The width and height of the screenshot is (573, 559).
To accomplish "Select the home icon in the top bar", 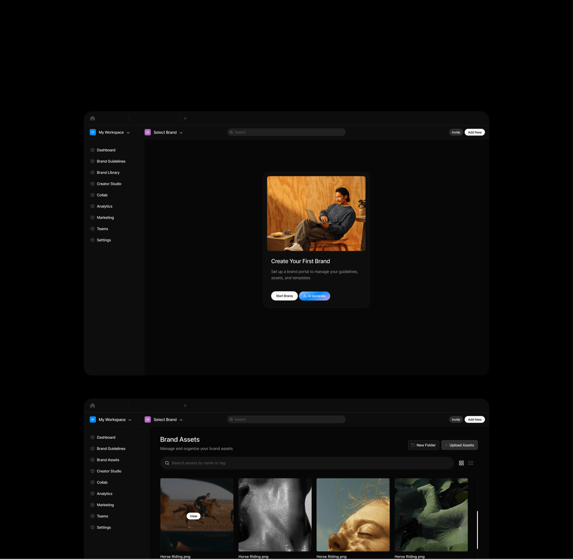I will 92,118.
